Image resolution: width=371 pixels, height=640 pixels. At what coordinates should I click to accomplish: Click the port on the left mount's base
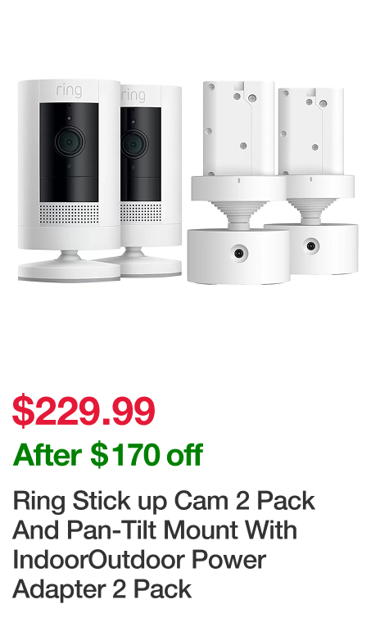click(238, 254)
